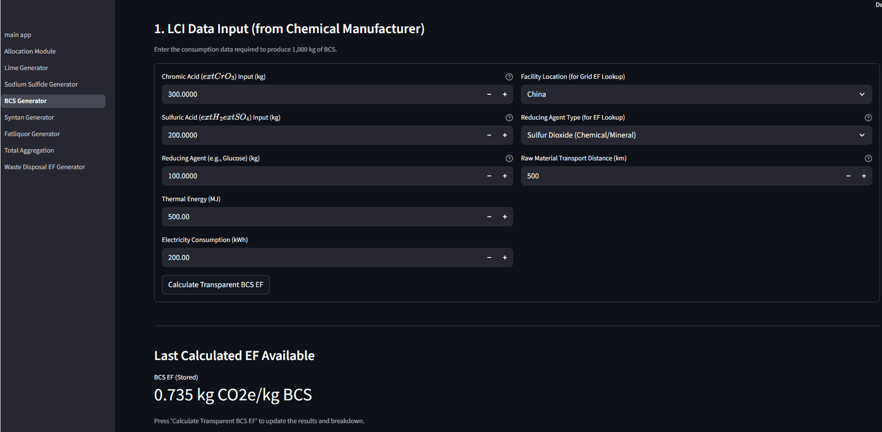Go to the Sodium Sulfide Generator page
The width and height of the screenshot is (882, 432).
[41, 84]
